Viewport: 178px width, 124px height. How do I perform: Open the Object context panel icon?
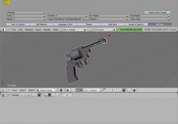[32, 95]
